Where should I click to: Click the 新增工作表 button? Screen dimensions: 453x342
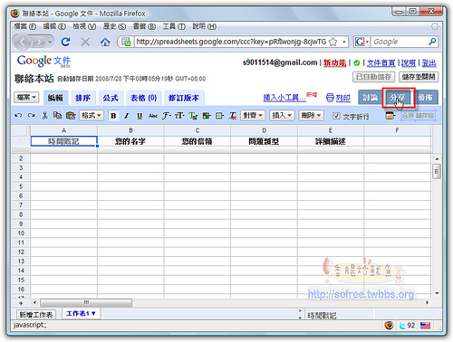click(36, 315)
